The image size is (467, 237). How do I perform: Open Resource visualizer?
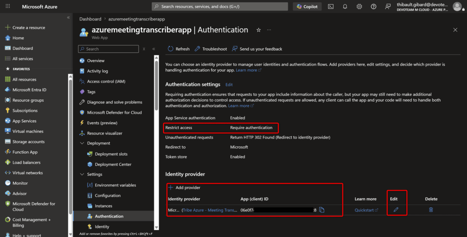tap(104, 133)
